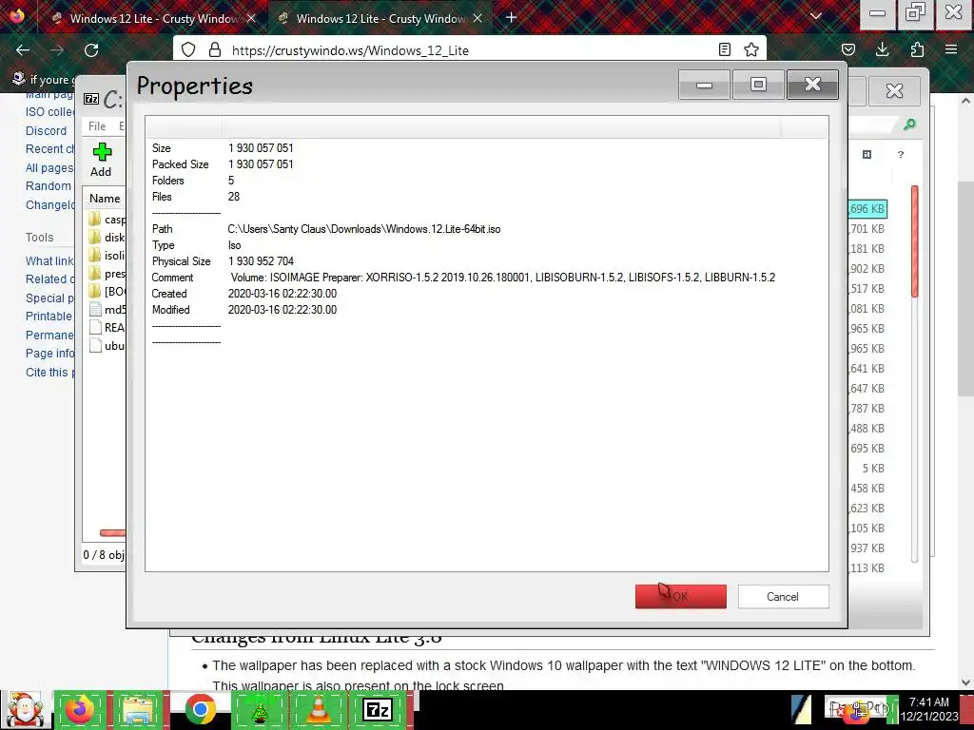Open Santa start button on taskbar
The width and height of the screenshot is (974, 730).
point(25,710)
